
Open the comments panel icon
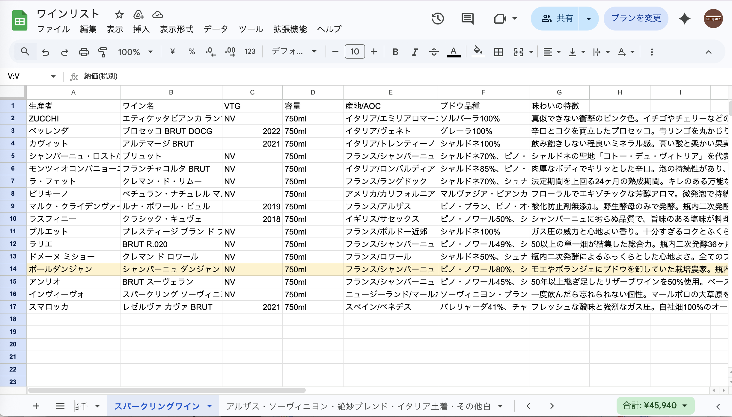pos(467,19)
